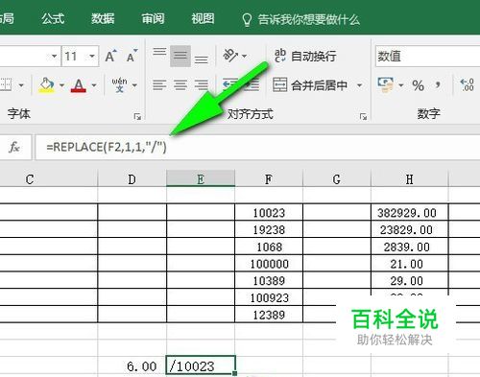Select cell containing 19238

[x=269, y=229]
